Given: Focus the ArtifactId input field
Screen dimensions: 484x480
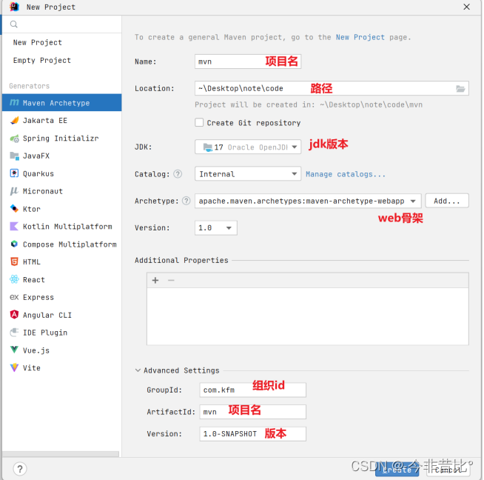Looking at the screenshot, I should (x=253, y=412).
